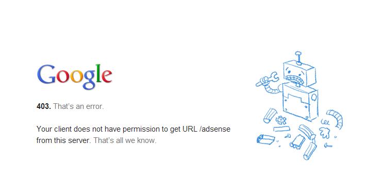Click "That's all we know." text

tap(125, 140)
